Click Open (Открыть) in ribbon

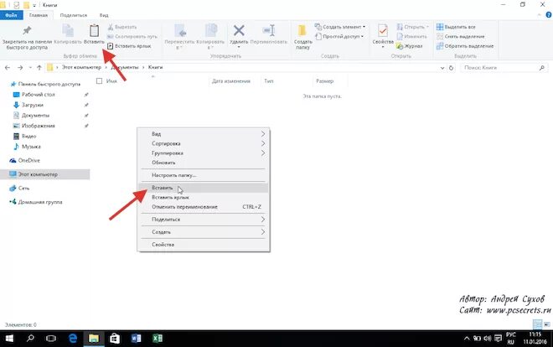click(412, 27)
